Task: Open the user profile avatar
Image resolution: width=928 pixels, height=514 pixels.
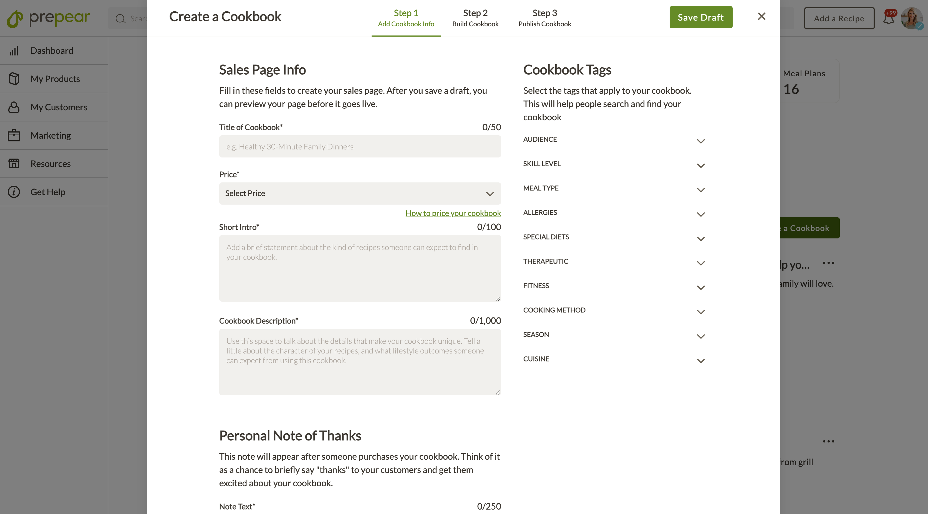Action: (912, 18)
